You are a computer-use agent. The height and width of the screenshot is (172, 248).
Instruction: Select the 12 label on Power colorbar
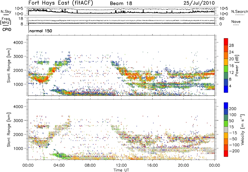(x=231, y=73)
